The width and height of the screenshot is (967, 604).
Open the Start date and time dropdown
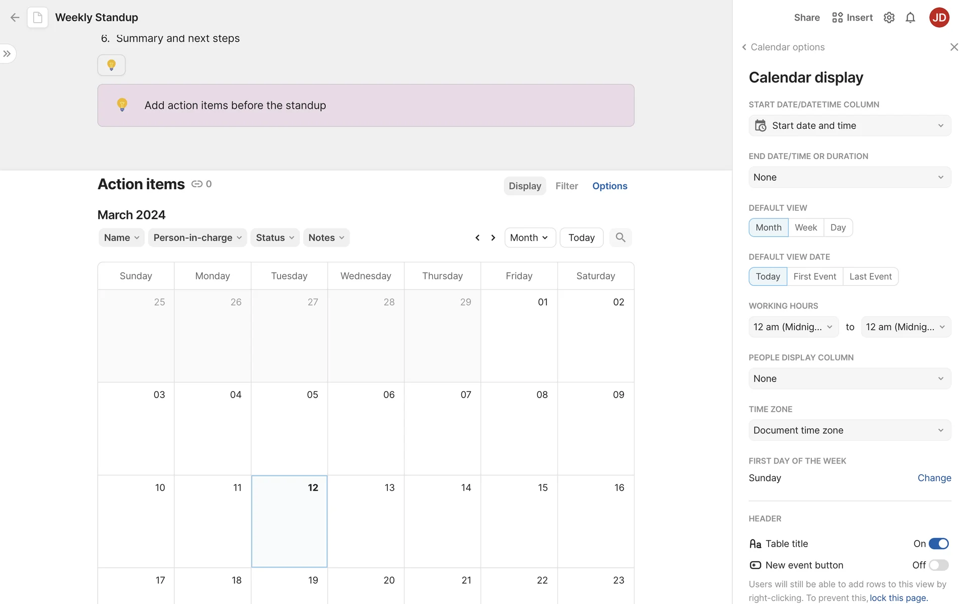click(x=850, y=126)
